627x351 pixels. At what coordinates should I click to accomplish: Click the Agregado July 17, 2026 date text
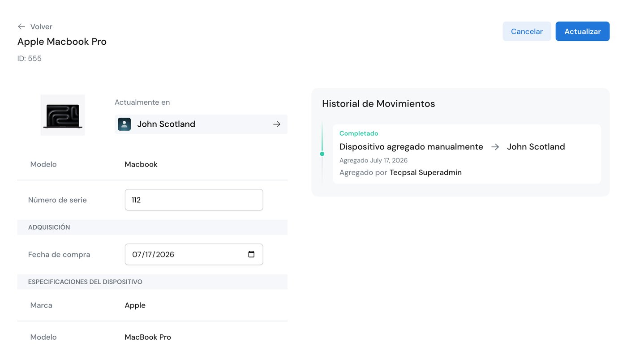(x=374, y=160)
